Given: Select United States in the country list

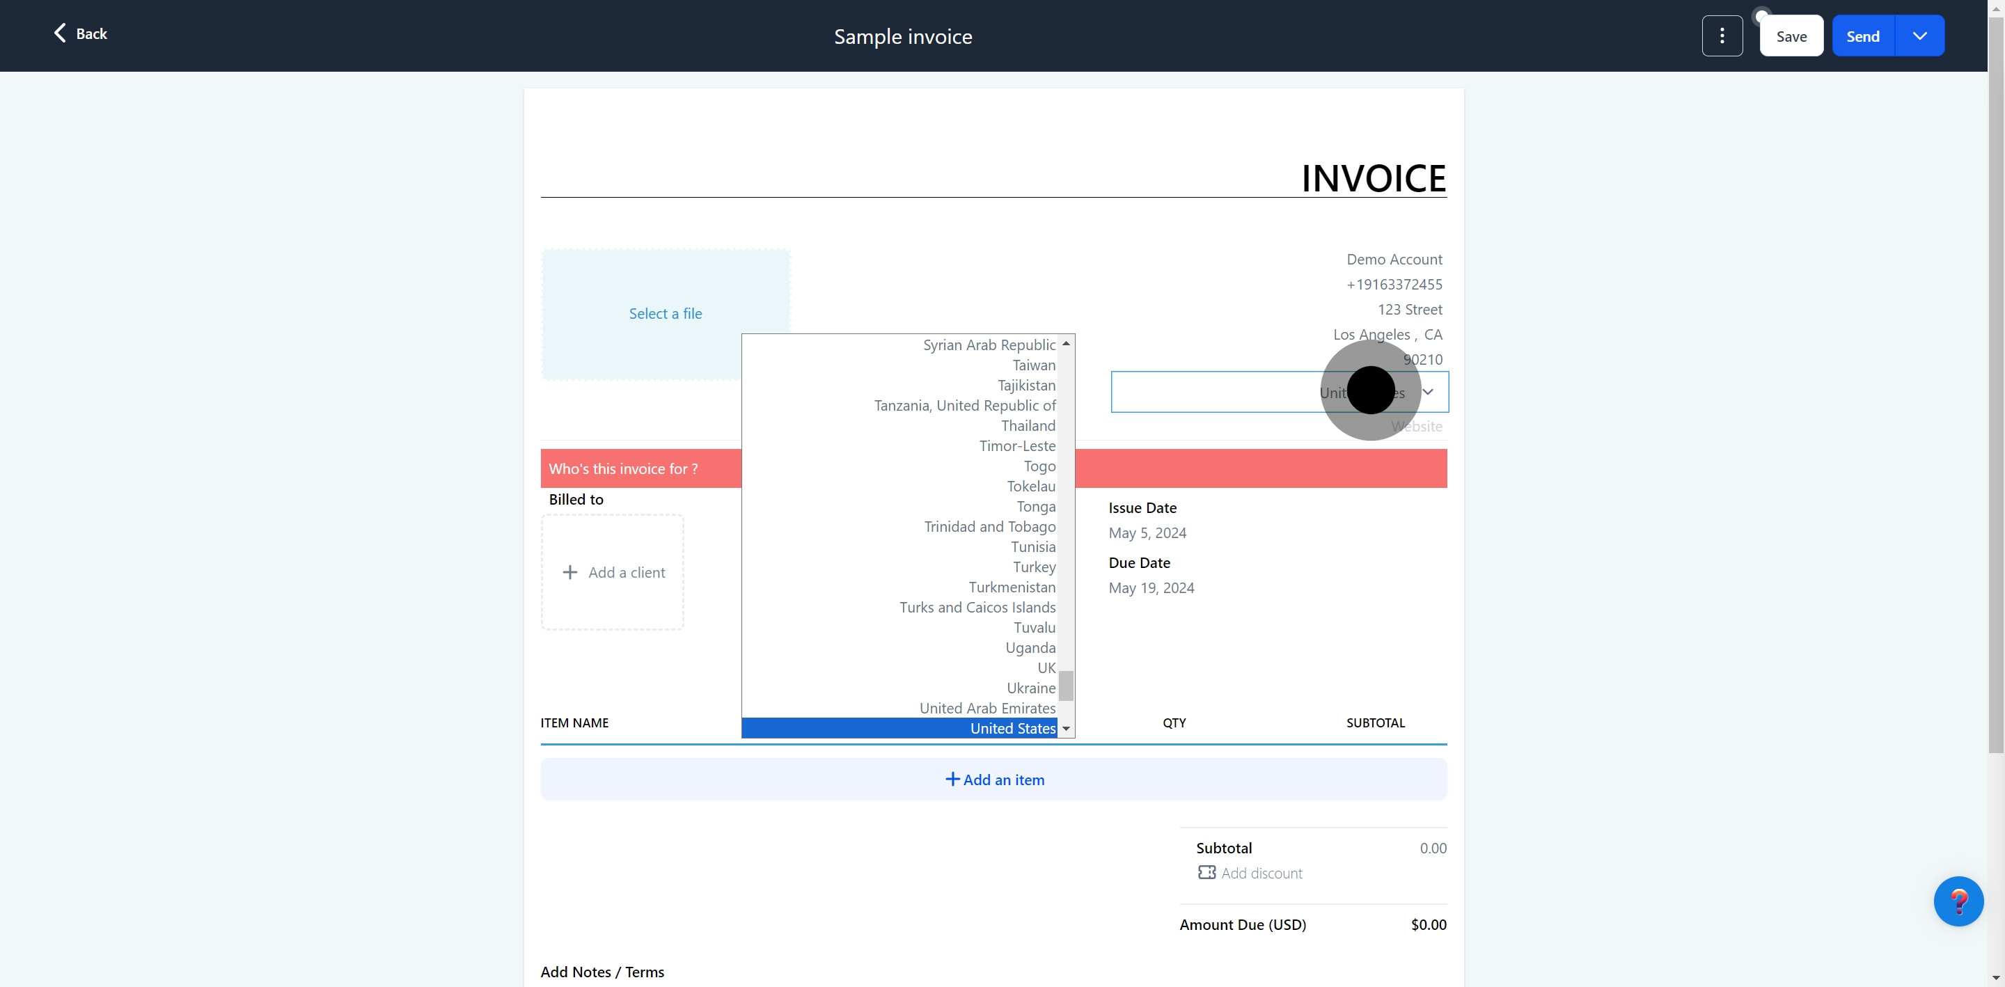Looking at the screenshot, I should [1012, 729].
